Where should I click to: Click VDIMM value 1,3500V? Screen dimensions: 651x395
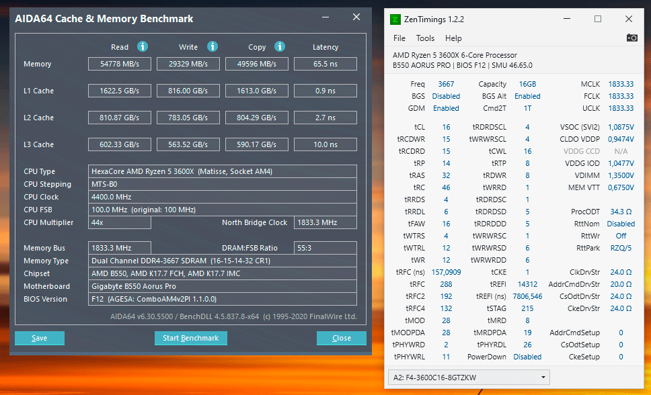621,175
